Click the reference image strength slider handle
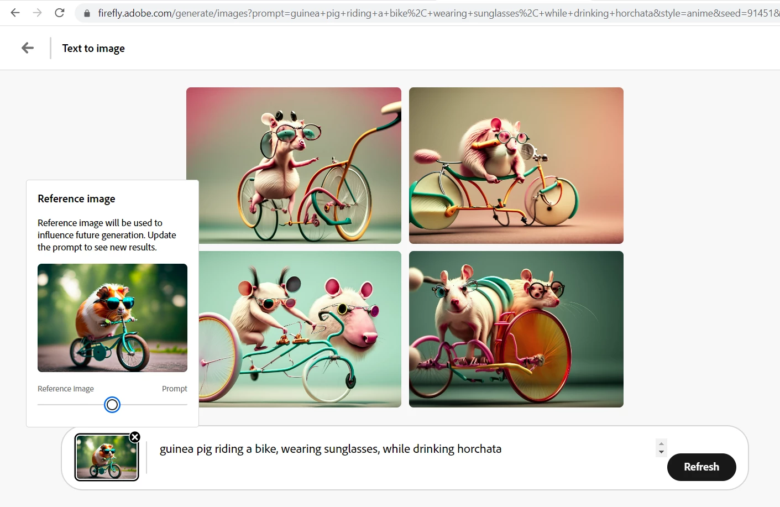Screen dimensions: 780x507 [x=112, y=405]
